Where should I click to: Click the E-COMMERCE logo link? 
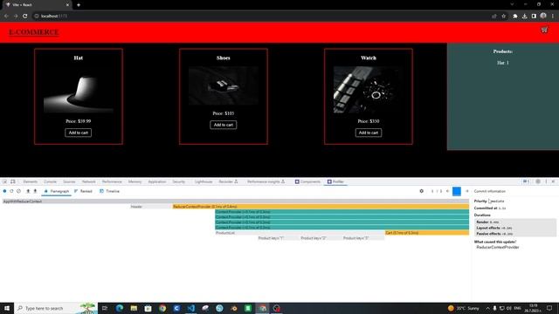tap(34, 32)
